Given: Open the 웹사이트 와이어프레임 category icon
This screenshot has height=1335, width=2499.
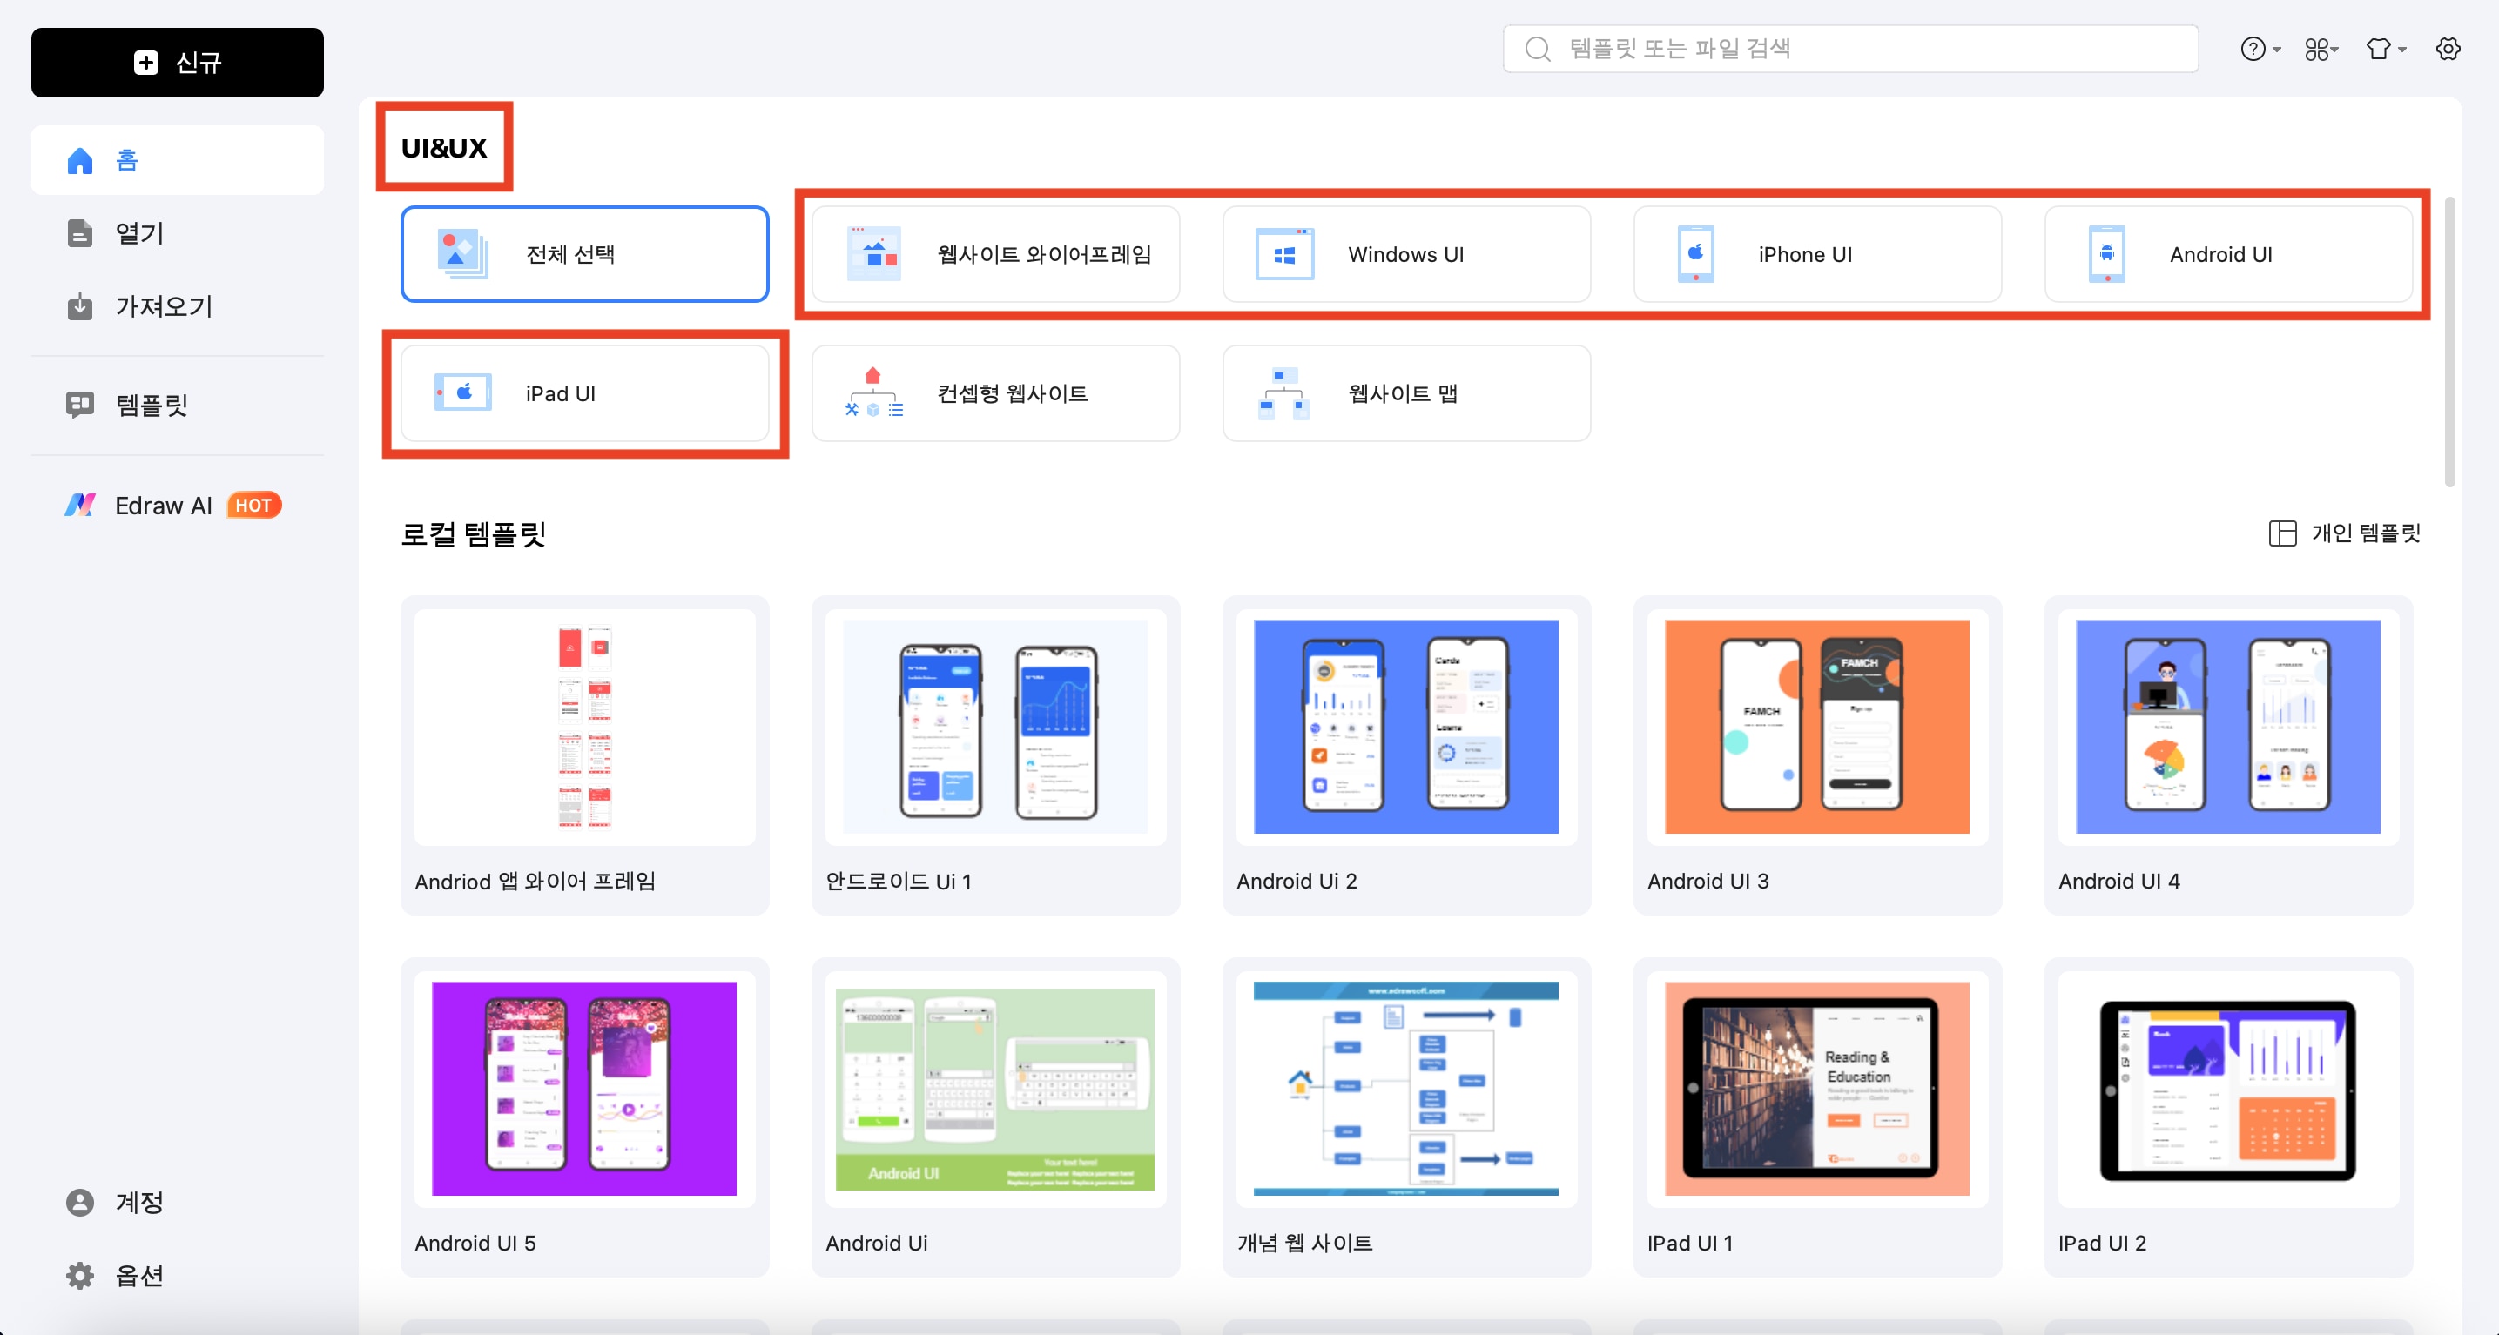Looking at the screenshot, I should click(x=872, y=254).
